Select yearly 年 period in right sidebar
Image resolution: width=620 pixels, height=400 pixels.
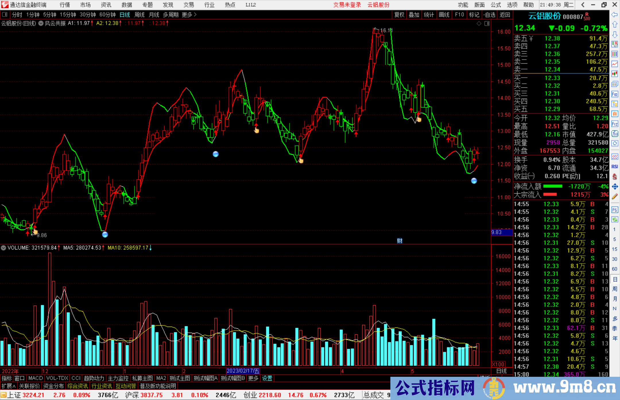point(615,338)
